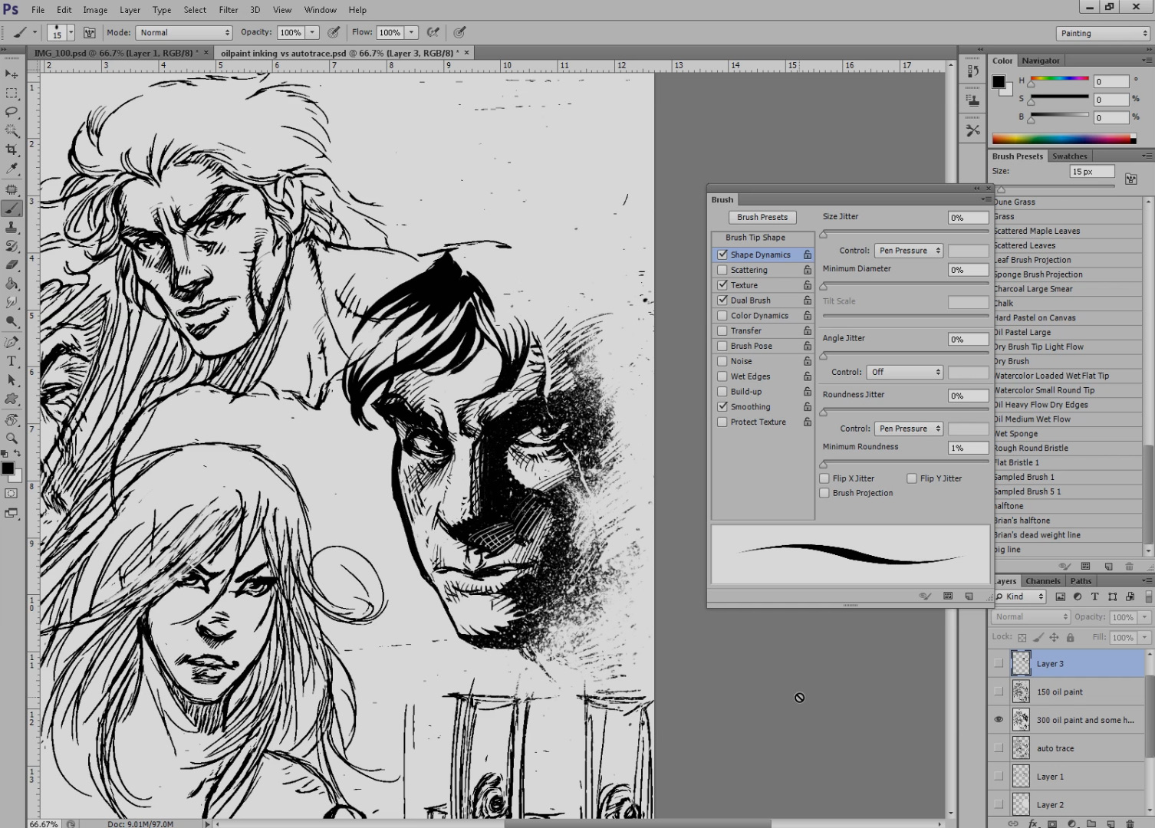Select the Rectangular Marquee tool

[12, 93]
